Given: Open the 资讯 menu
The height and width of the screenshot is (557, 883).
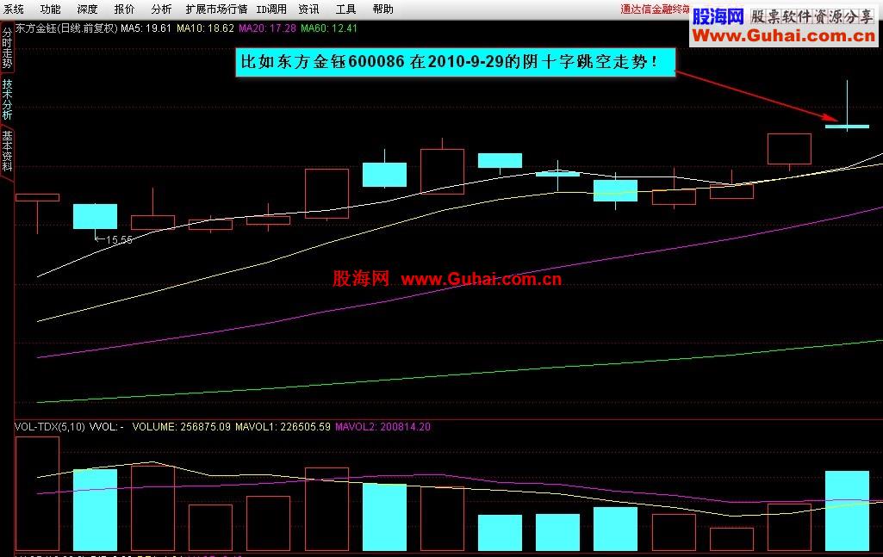Looking at the screenshot, I should pyautogui.click(x=308, y=9).
